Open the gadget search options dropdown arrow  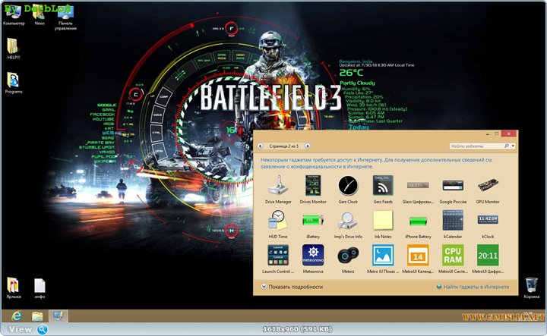[513, 145]
